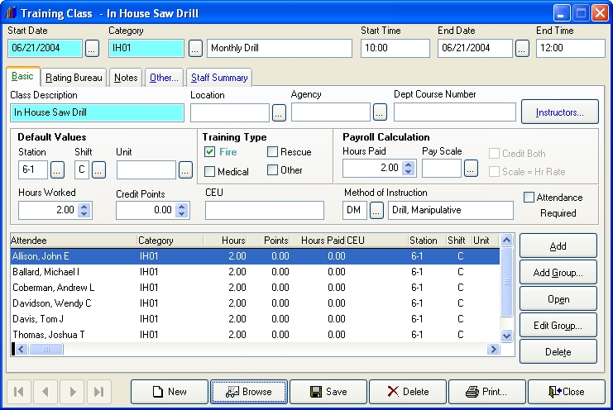Screen dimensions: 613x410
Task: Click attendee list scroll up arrow
Action: click(x=506, y=241)
